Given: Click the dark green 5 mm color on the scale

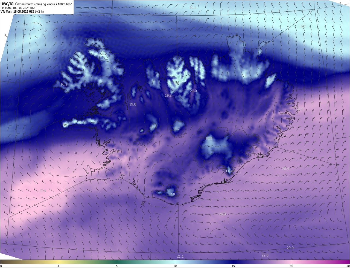Looking at the screenshot, I should tap(117, 262).
